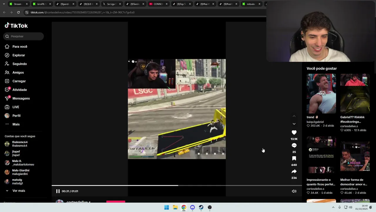Go to next video with down chevron
The height and width of the screenshot is (212, 376).
point(294,124)
